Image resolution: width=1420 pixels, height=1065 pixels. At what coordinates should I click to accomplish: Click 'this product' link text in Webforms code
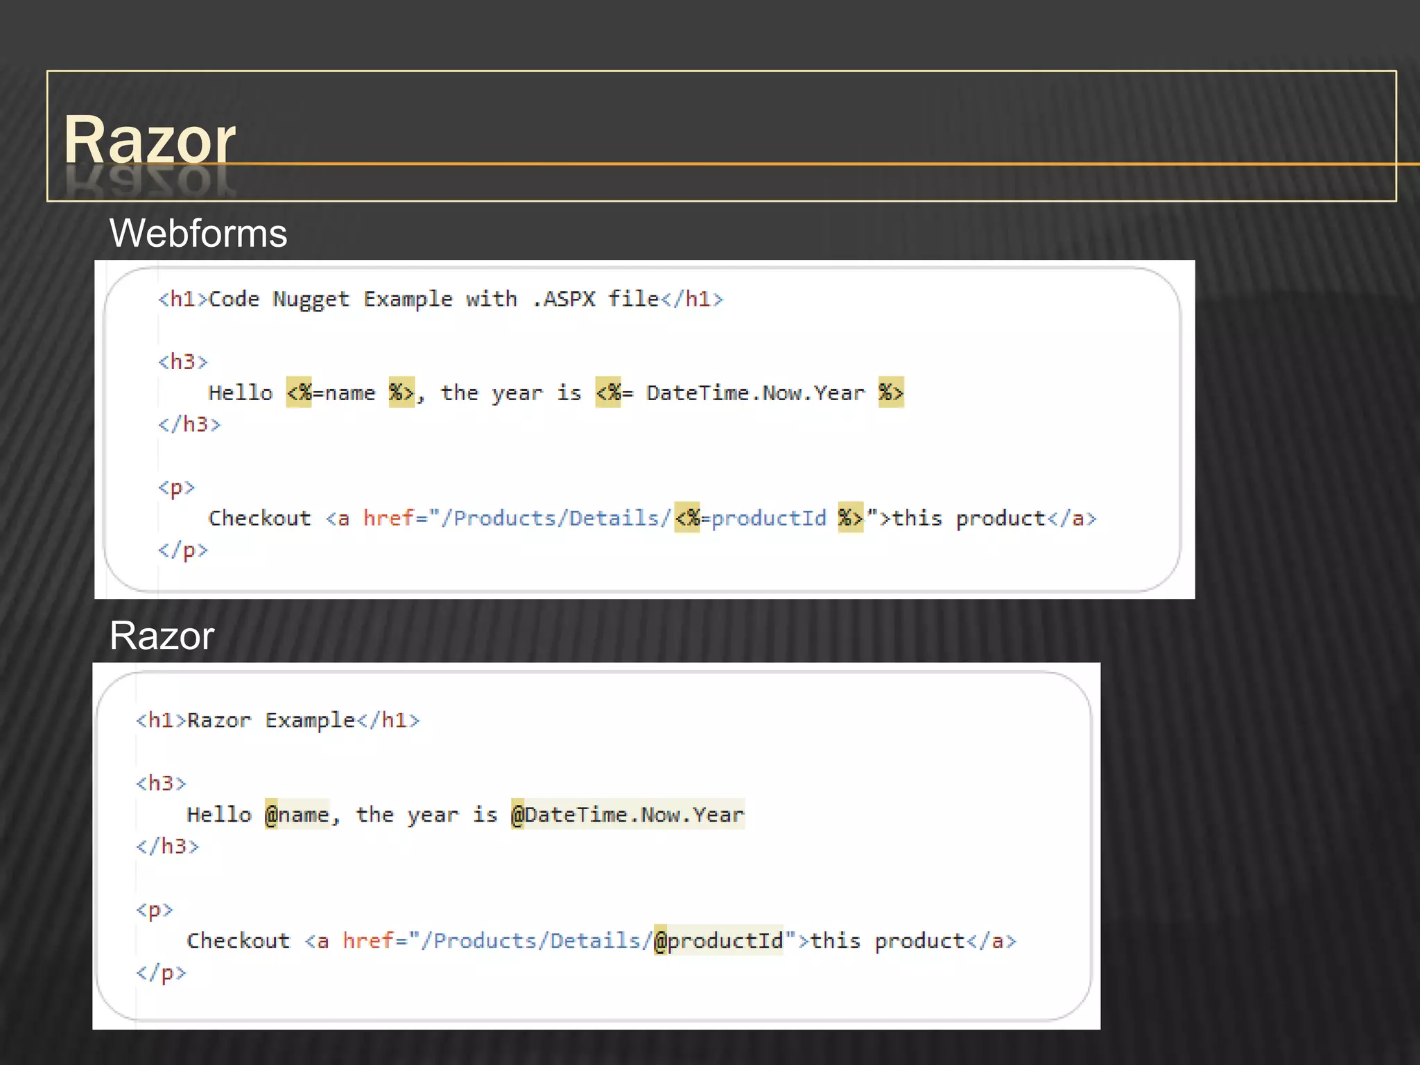tap(969, 518)
